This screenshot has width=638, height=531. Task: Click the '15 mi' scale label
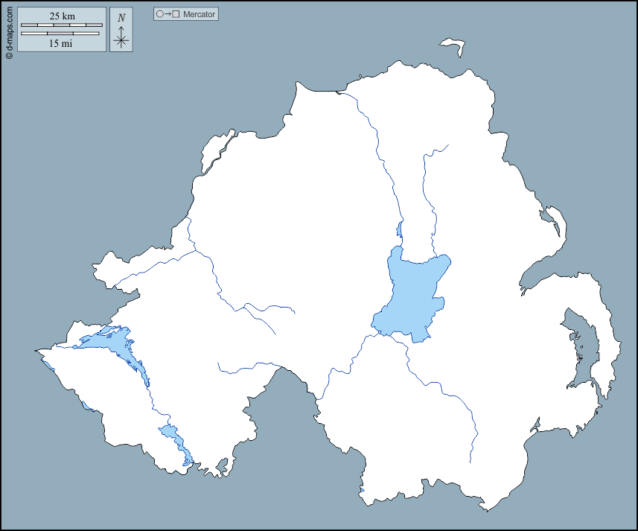click(x=60, y=43)
